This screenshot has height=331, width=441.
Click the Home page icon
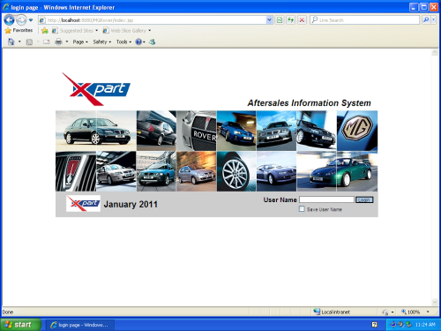coord(11,41)
